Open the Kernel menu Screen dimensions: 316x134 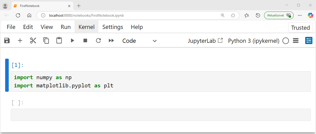(86, 27)
